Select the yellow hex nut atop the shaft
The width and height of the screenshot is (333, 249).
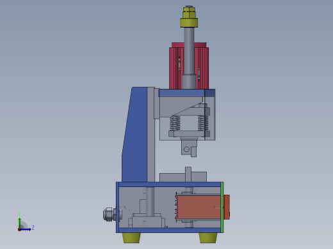(x=189, y=12)
